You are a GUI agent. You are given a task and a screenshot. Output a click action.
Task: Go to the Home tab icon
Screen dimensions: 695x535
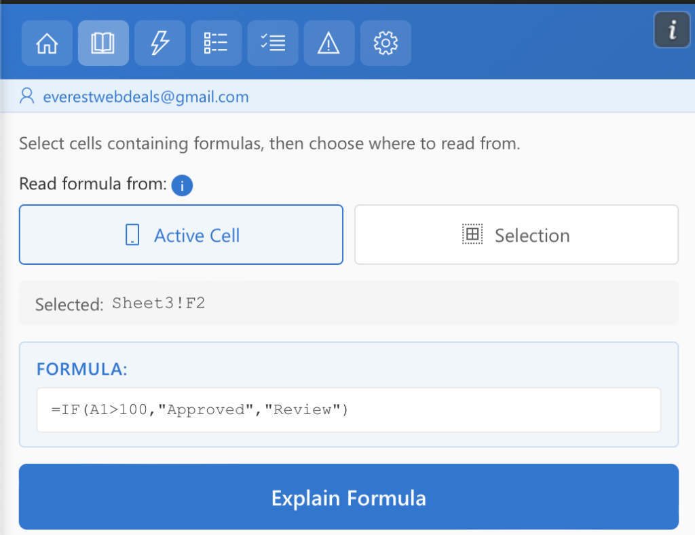(47, 43)
